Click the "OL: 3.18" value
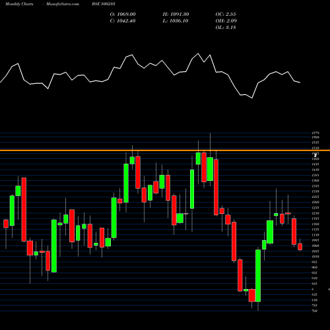 coord(226,28)
